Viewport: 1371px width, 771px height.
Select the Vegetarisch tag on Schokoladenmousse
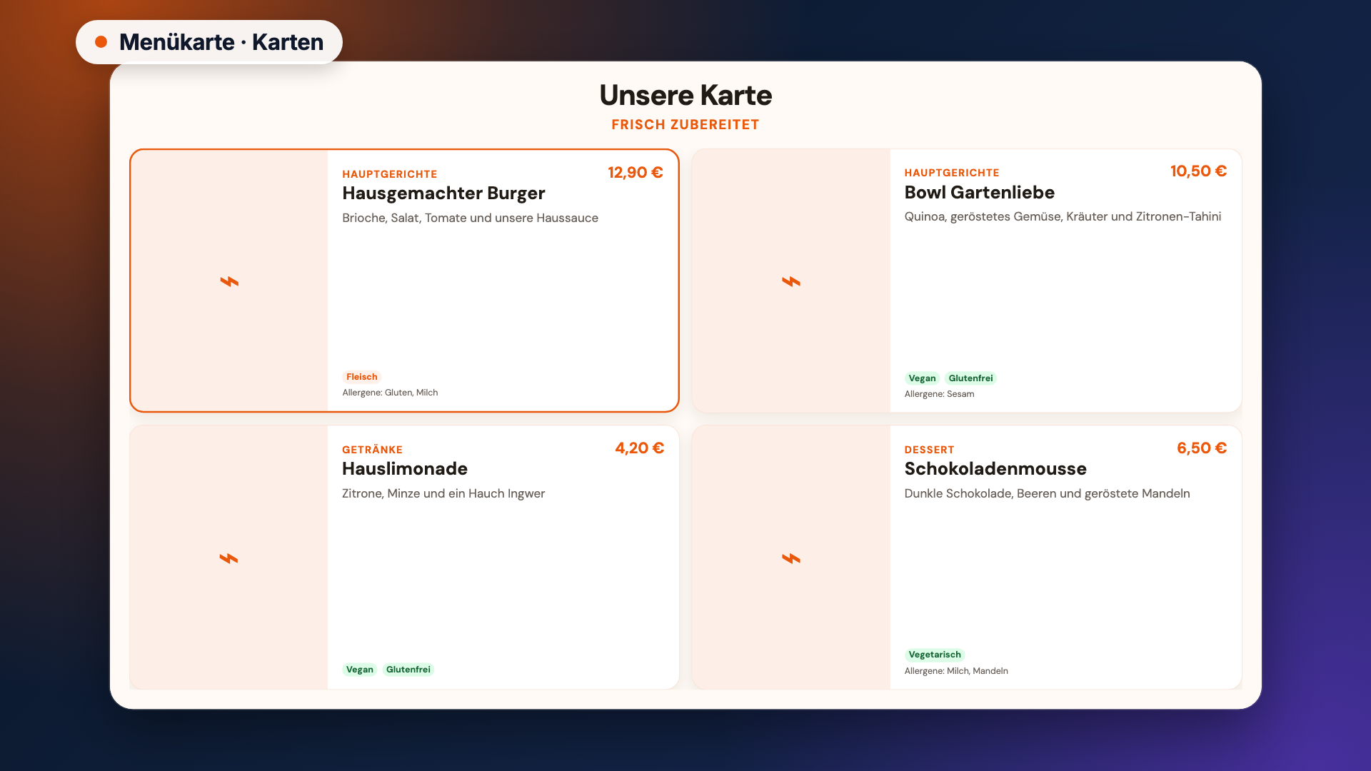click(x=935, y=655)
